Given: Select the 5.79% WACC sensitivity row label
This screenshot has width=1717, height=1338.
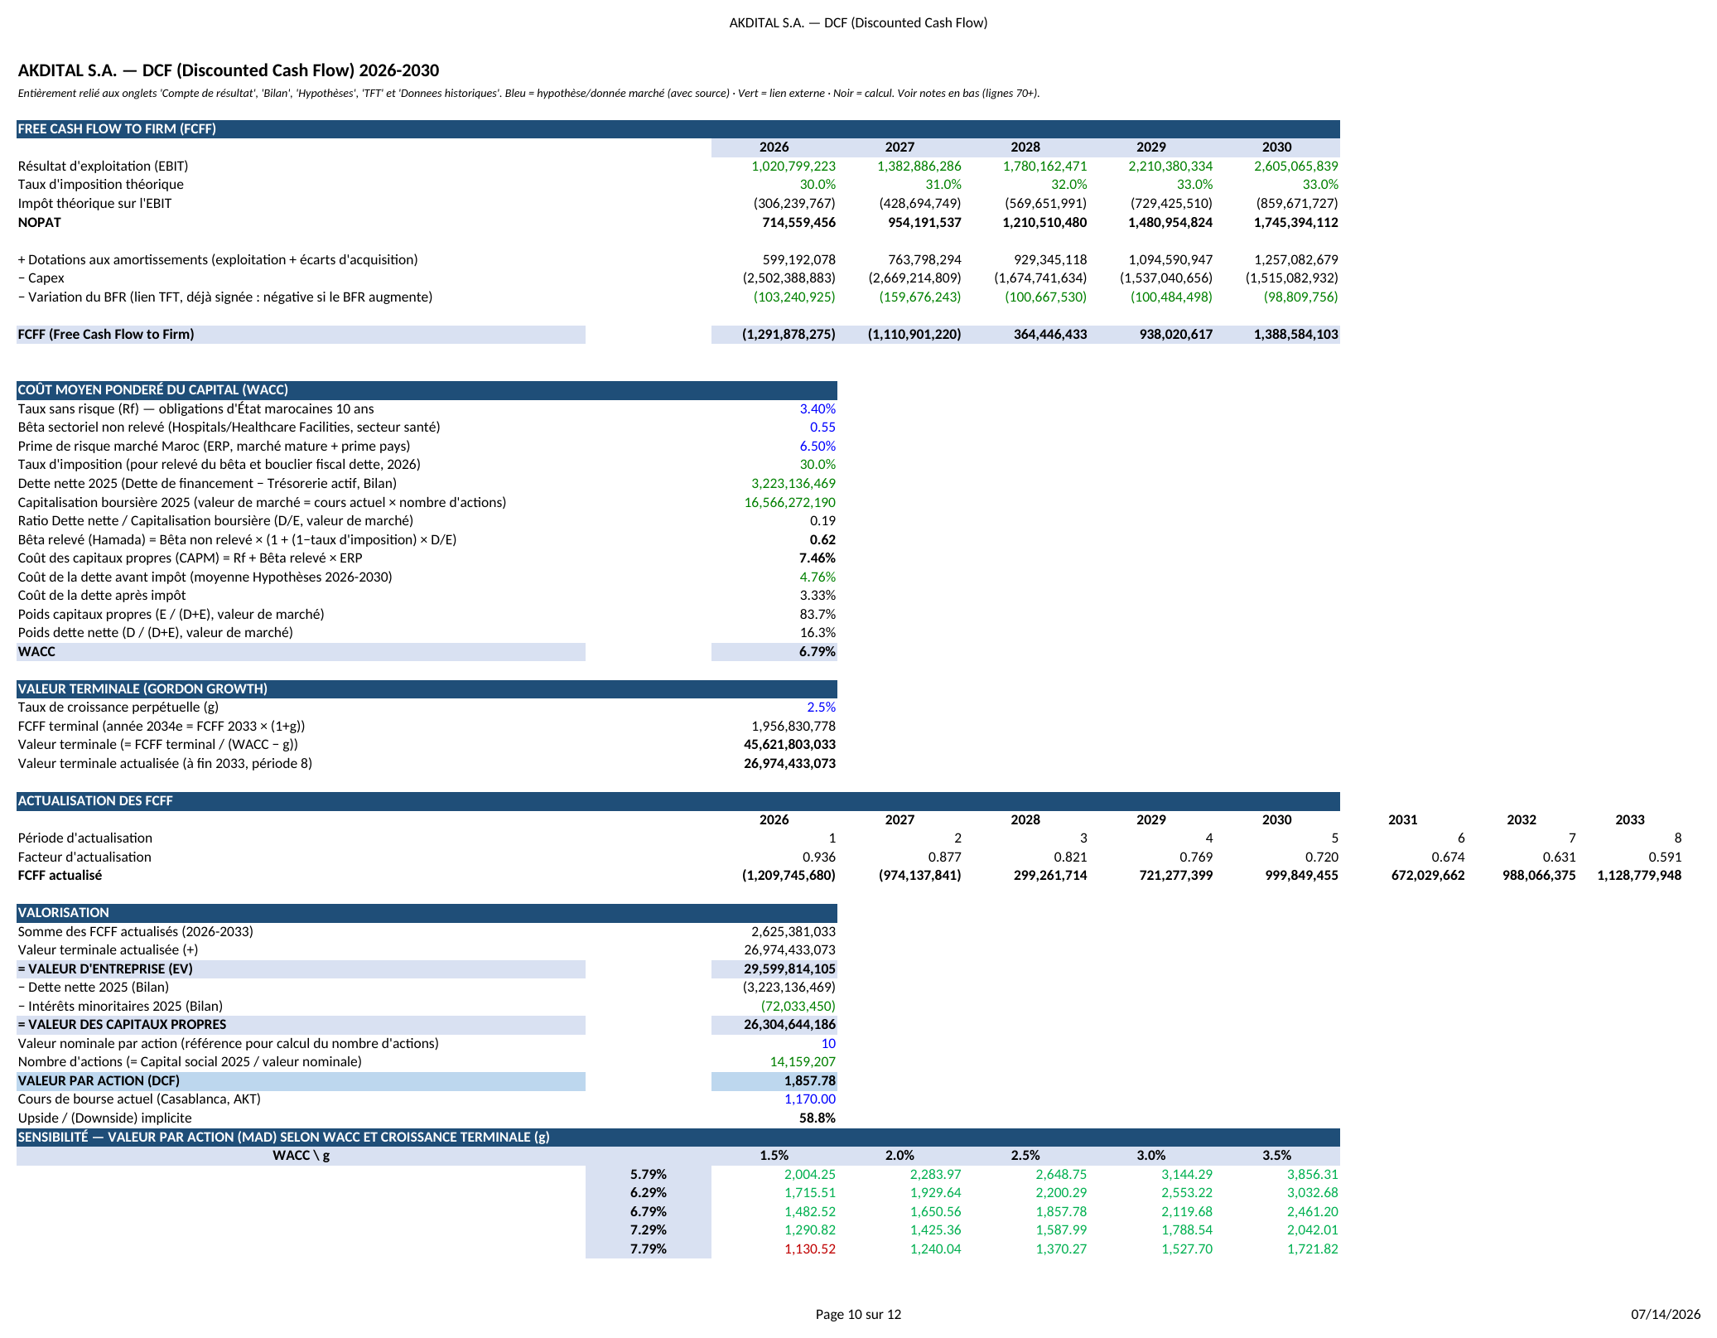Looking at the screenshot, I should (648, 1175).
